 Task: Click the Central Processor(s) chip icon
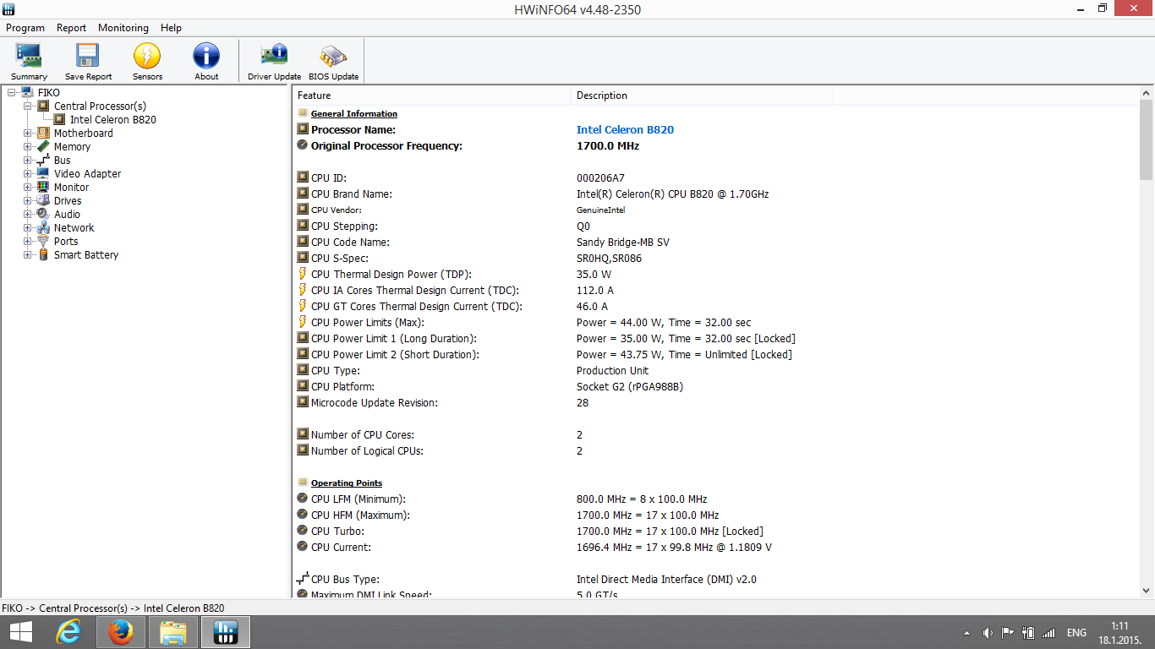point(43,106)
